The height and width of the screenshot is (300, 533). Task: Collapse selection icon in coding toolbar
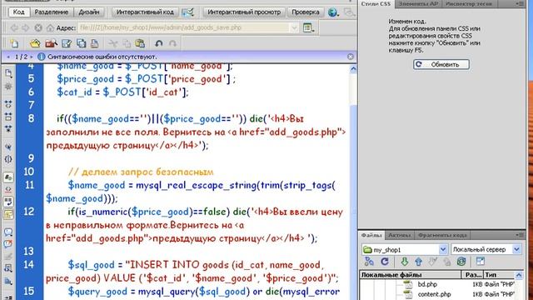[8, 117]
